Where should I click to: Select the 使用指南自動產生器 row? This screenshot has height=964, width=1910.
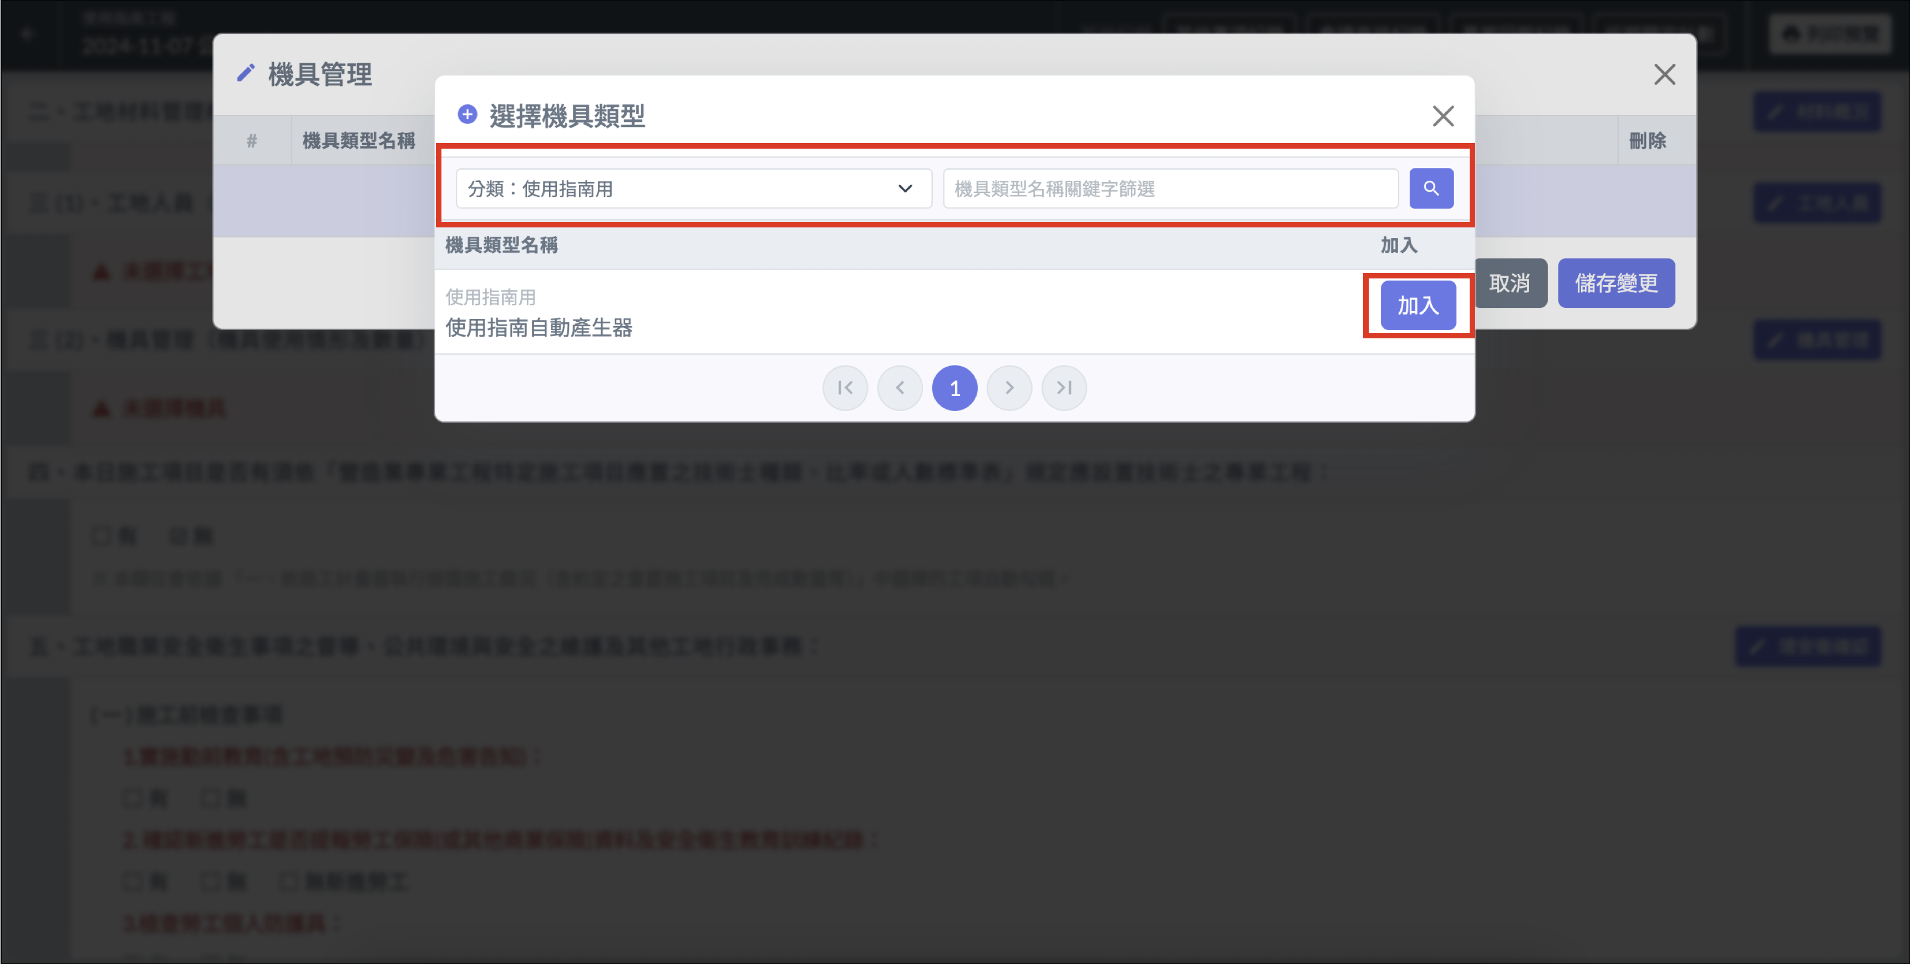[539, 327]
